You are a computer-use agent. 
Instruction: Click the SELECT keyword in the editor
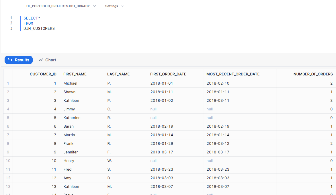[31, 18]
